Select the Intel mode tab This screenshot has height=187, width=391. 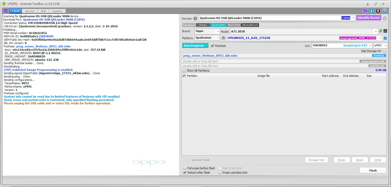coord(203,25)
